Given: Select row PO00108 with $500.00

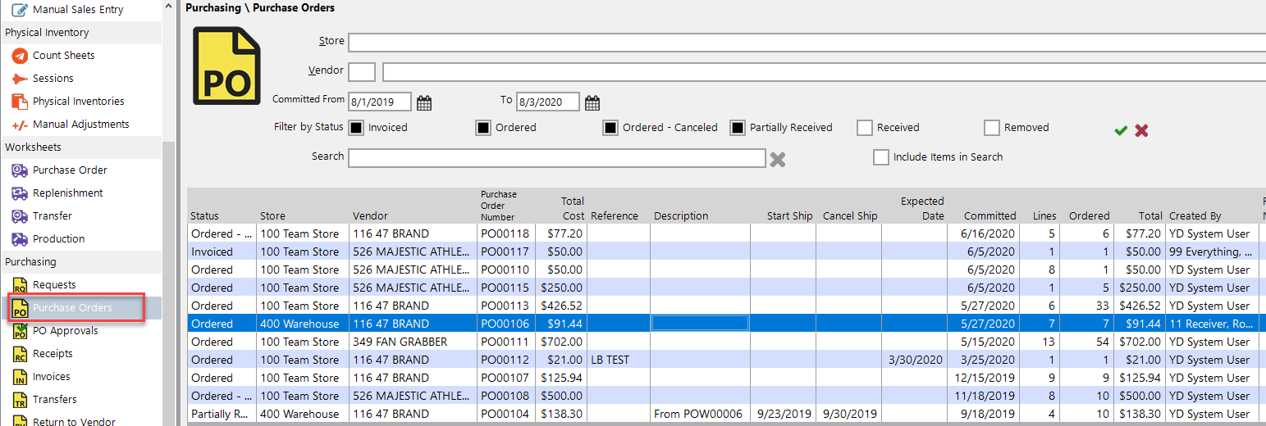Looking at the screenshot, I should coord(726,396).
